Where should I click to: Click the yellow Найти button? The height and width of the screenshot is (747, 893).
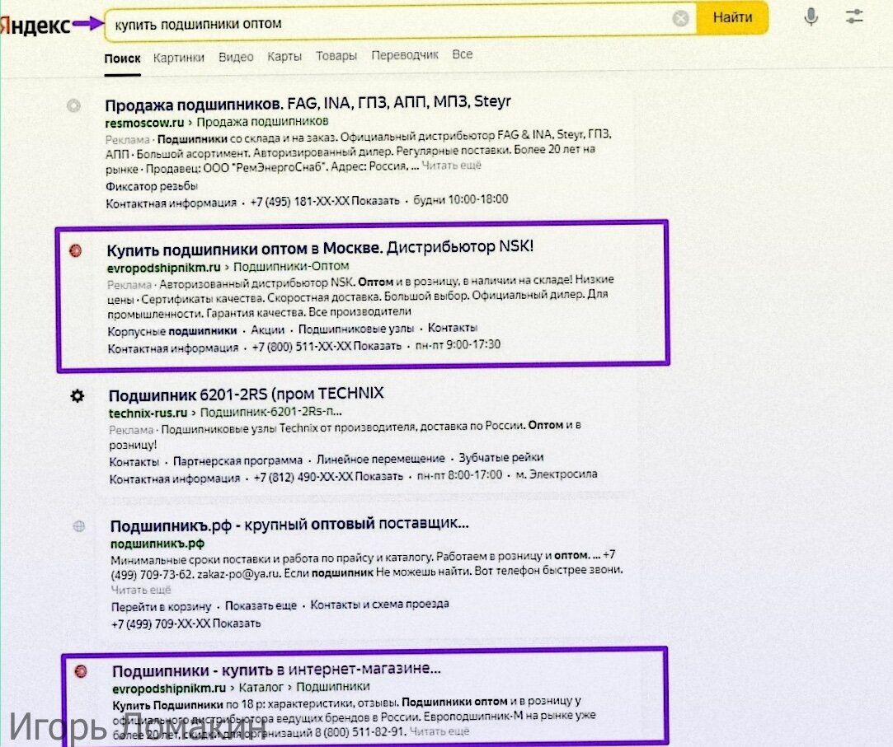tap(732, 17)
